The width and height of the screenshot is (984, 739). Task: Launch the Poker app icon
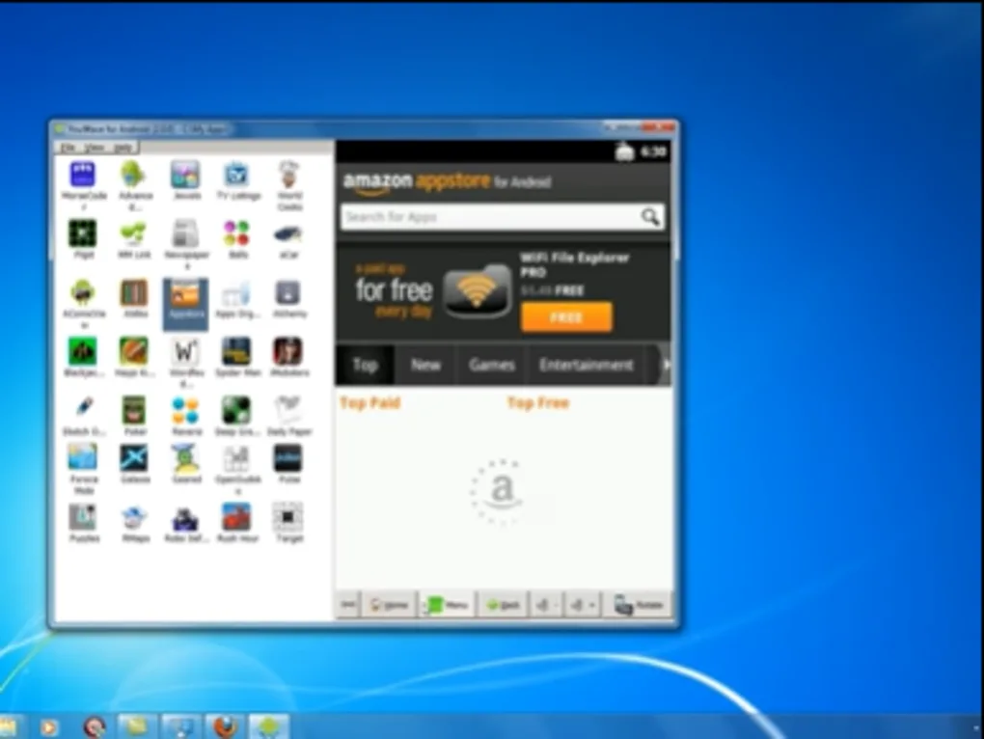[x=134, y=410]
